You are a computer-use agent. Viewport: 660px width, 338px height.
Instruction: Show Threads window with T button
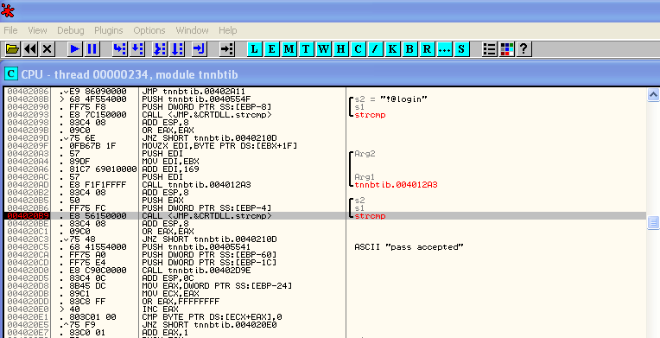(307, 49)
